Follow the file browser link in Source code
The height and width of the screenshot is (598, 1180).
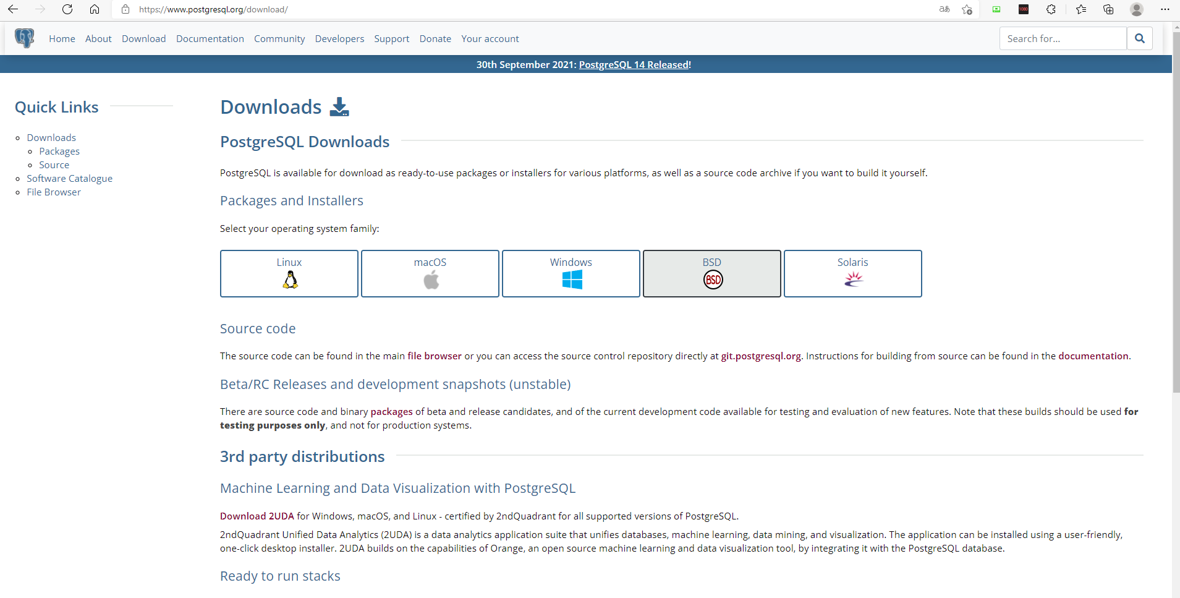pos(435,356)
